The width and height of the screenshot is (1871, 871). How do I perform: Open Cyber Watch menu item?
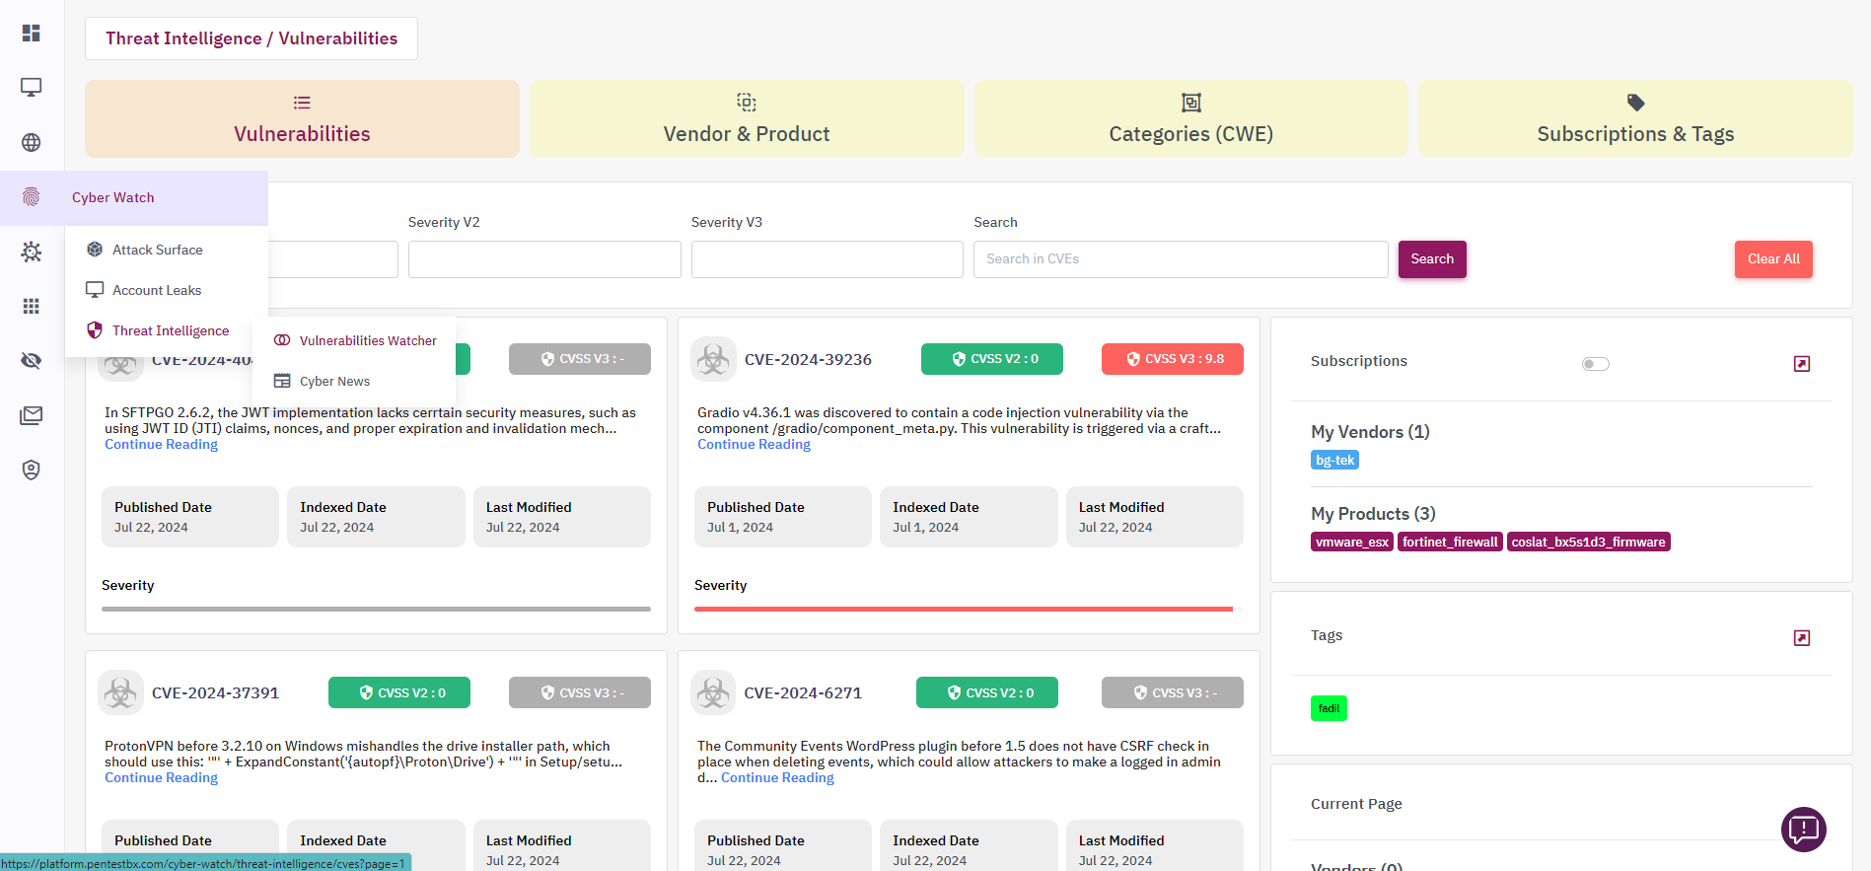pos(134,197)
